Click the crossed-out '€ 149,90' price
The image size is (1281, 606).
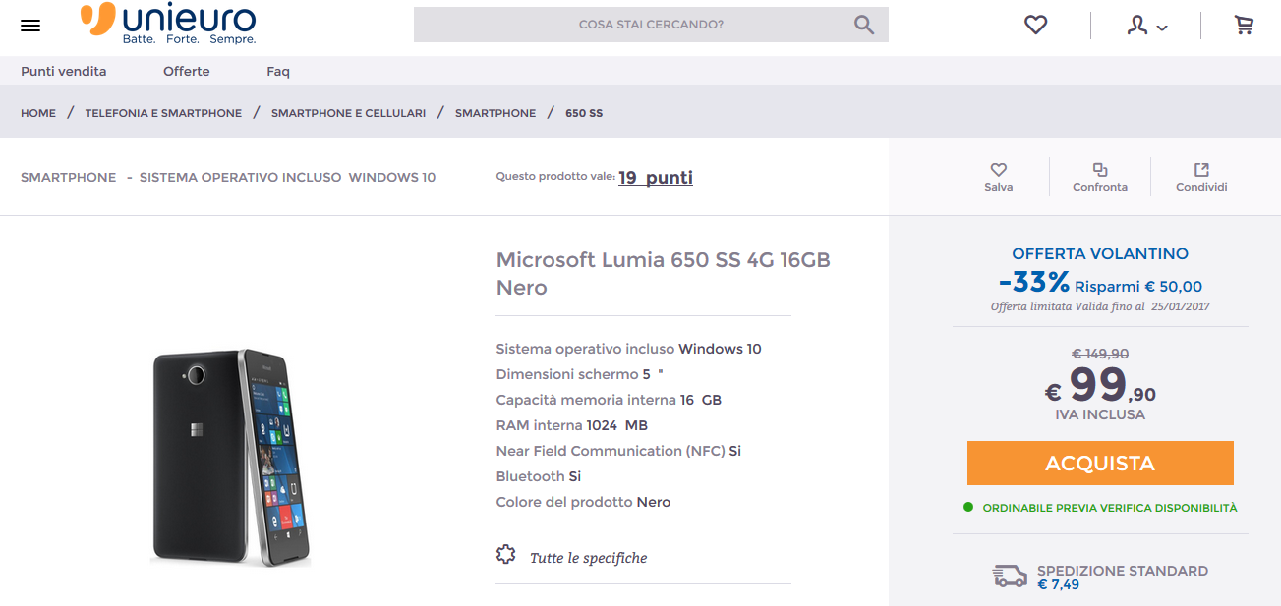pyautogui.click(x=1100, y=354)
